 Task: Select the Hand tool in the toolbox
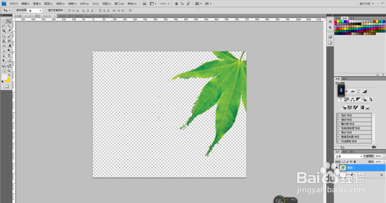click(x=4, y=71)
